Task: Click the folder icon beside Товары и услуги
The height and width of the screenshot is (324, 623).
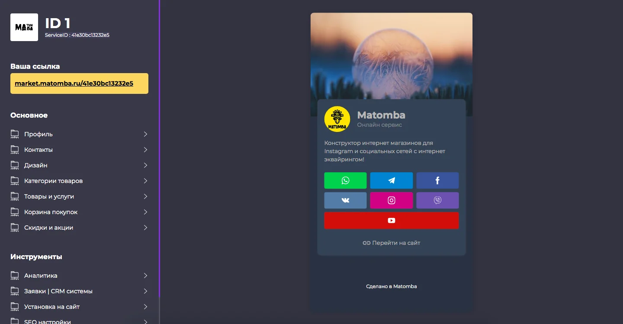Action: click(x=15, y=196)
